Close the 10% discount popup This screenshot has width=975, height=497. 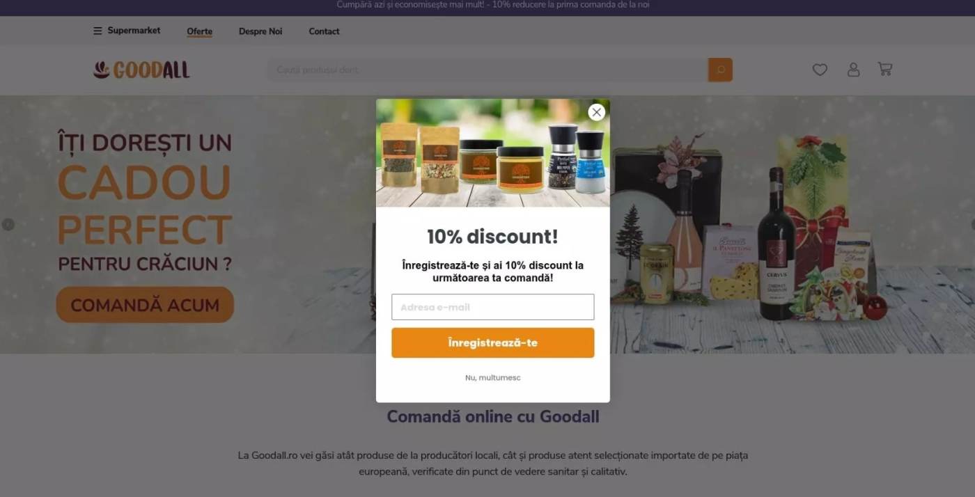click(x=596, y=112)
